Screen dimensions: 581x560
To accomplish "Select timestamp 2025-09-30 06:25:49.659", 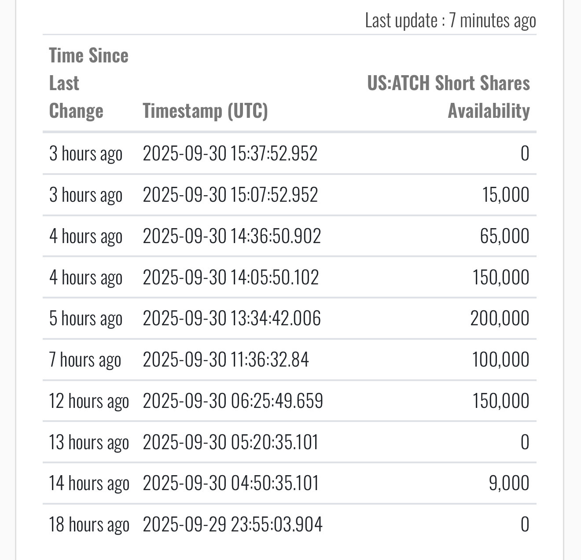I will [x=233, y=401].
